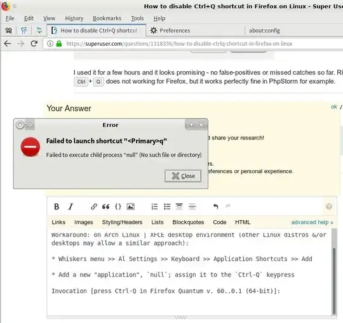Select the How to disable Ctrl+Q tab
This screenshot has height=323, width=343.
[97, 30]
